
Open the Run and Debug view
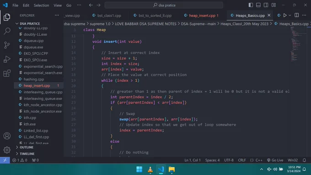[x=7, y=59]
